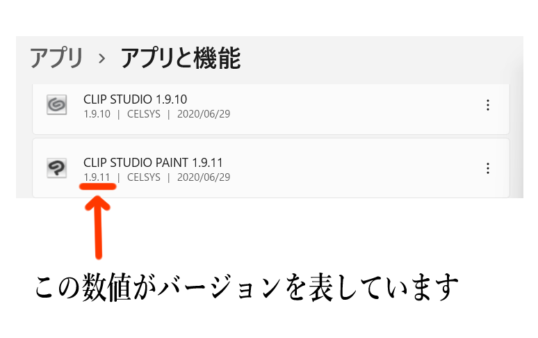This screenshot has width=538, height=338.
Task: Select the CLIP STUDIO 1.9.10 app title
Action: point(135,99)
